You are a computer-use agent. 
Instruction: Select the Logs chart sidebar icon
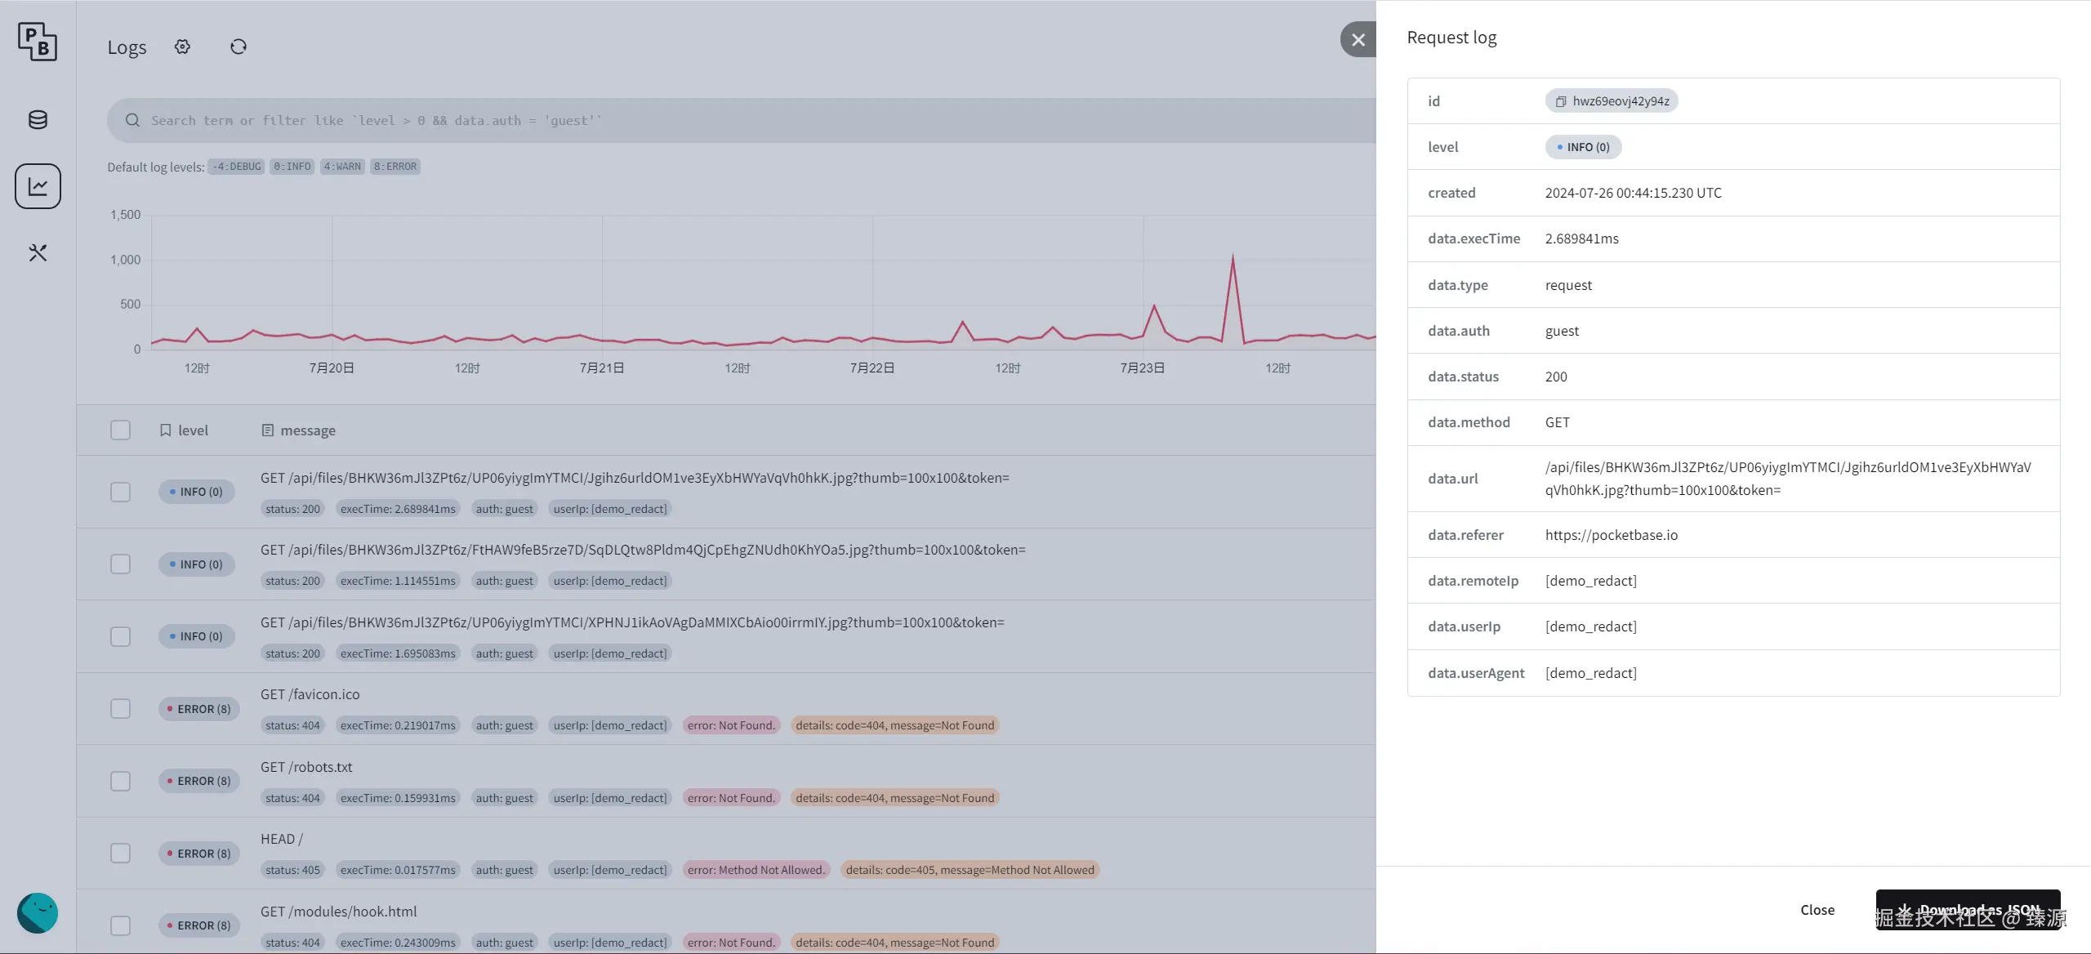[x=38, y=186]
